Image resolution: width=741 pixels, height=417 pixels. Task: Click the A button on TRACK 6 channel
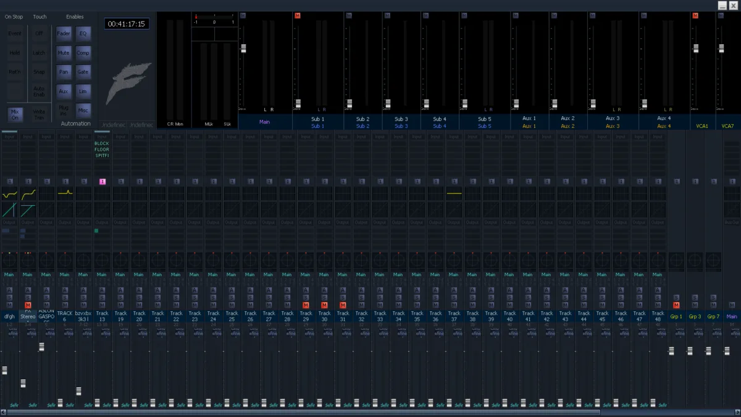coord(65,290)
